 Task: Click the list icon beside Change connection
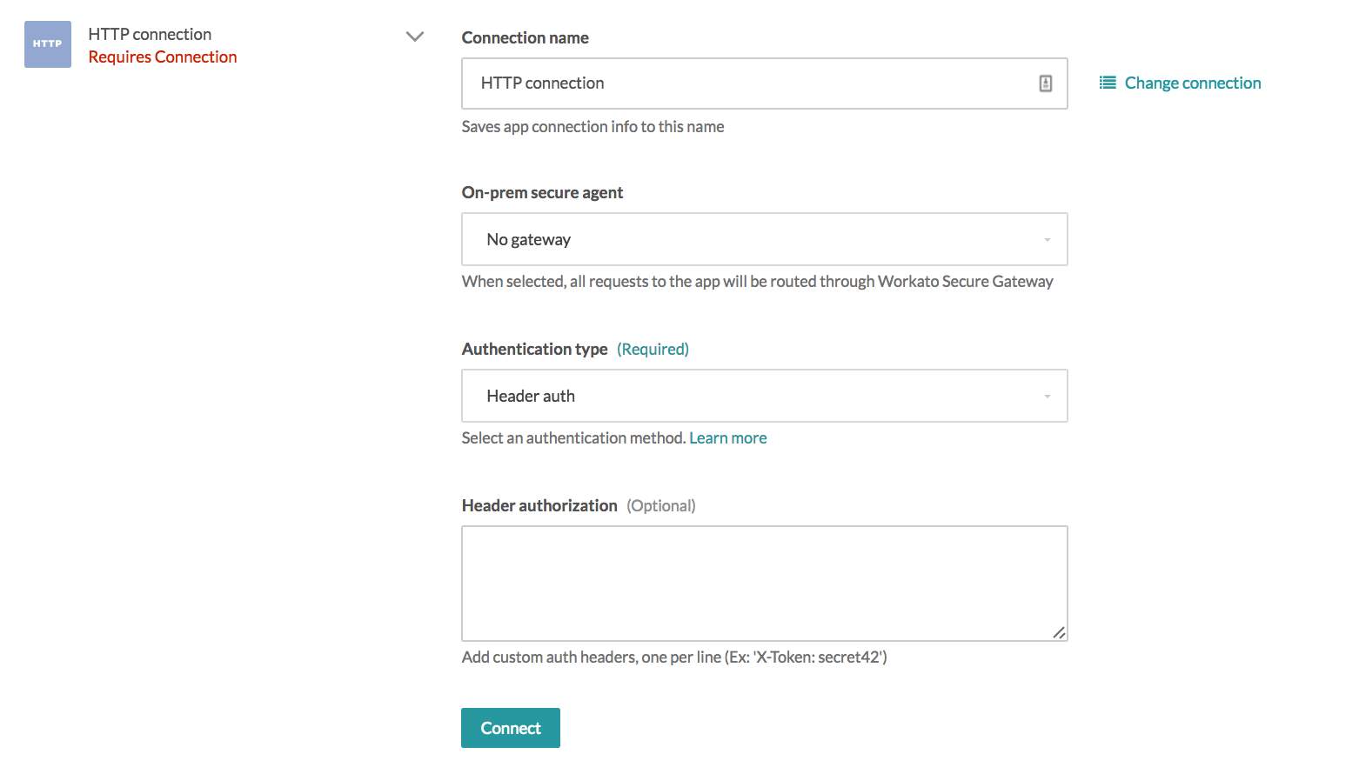pos(1107,82)
